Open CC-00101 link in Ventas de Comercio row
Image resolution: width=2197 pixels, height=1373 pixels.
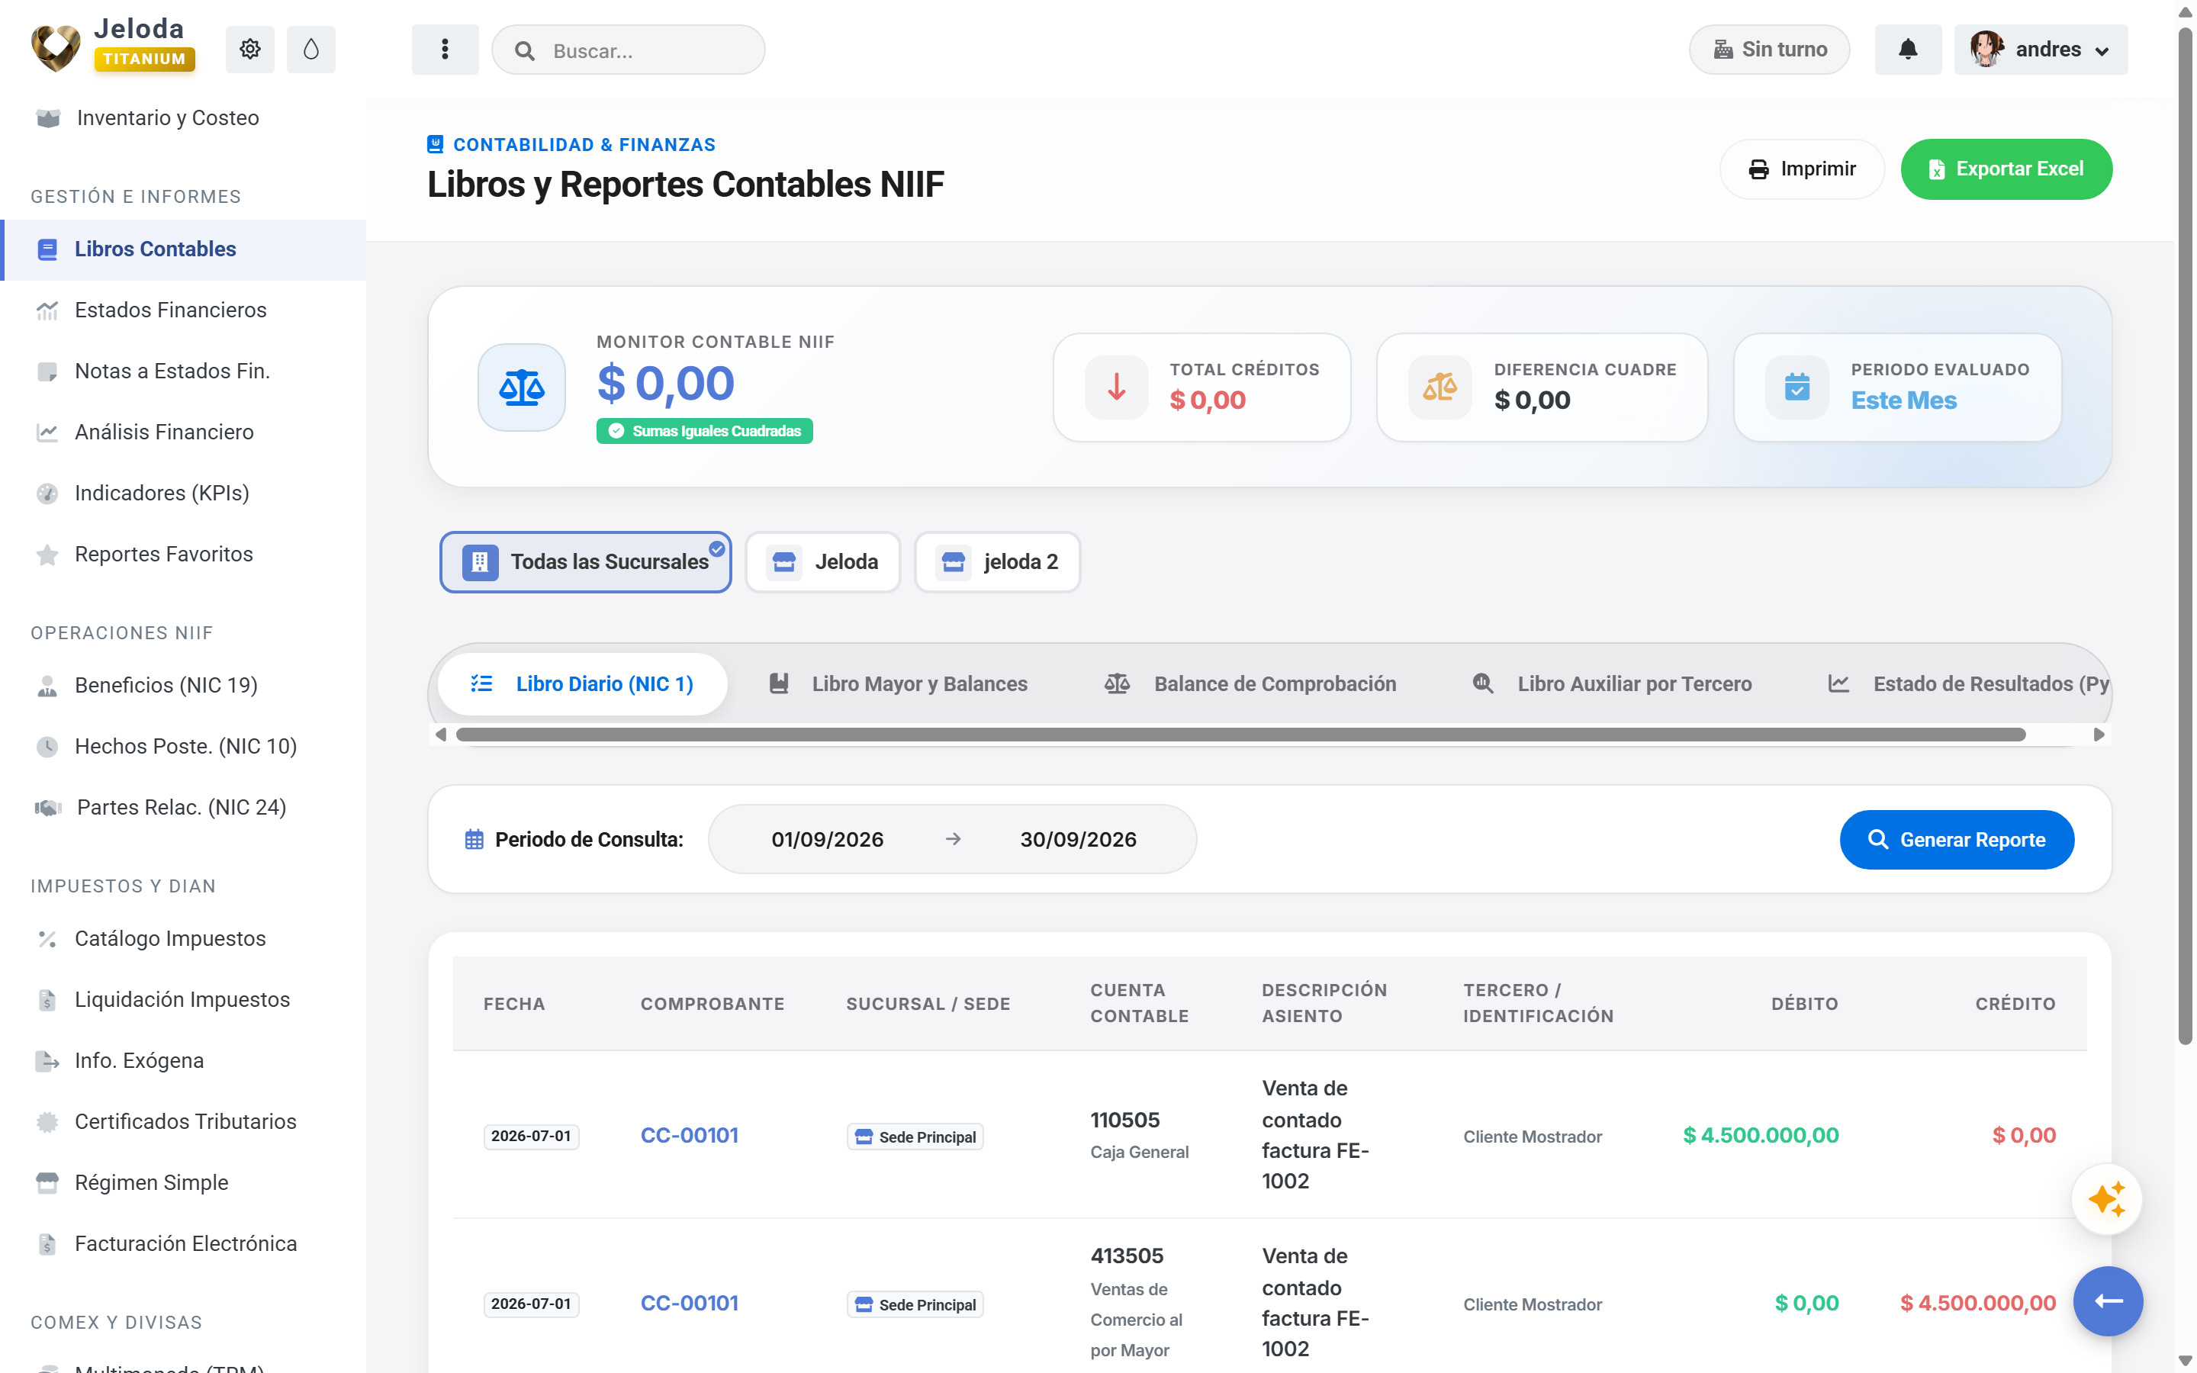689,1303
